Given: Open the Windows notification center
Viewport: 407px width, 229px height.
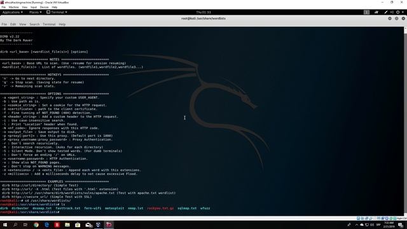Looking at the screenshot, I should [401, 225].
